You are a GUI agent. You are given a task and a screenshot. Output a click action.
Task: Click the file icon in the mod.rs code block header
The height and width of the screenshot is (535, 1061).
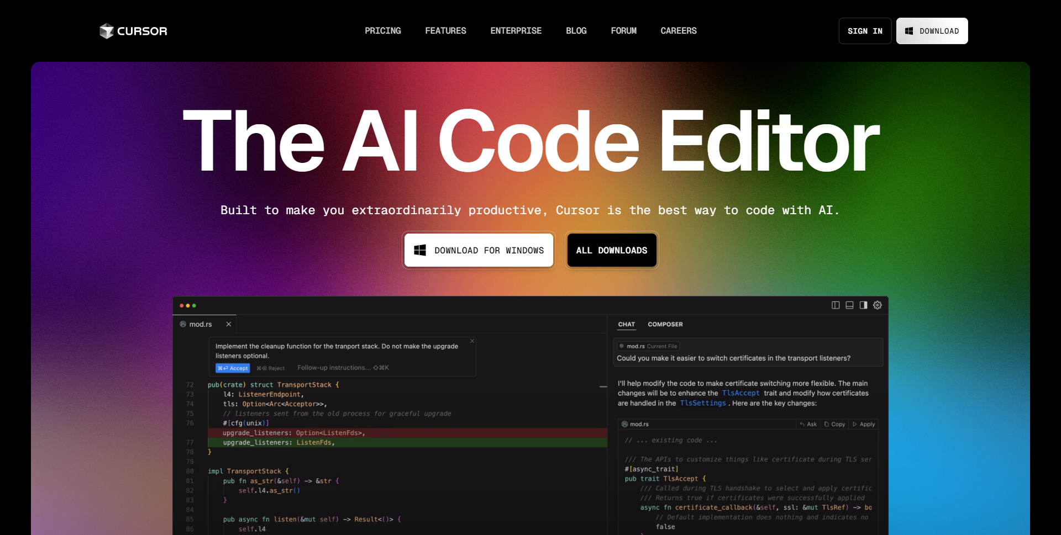coord(625,424)
